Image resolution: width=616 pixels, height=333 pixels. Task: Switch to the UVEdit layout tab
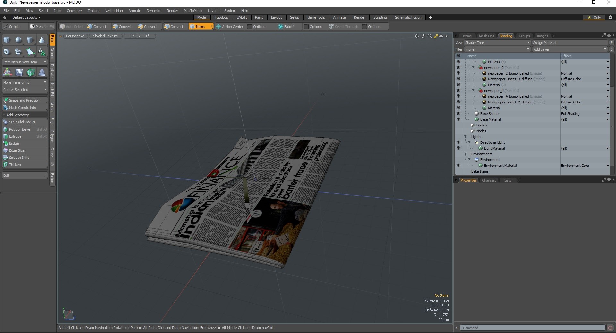point(242,17)
